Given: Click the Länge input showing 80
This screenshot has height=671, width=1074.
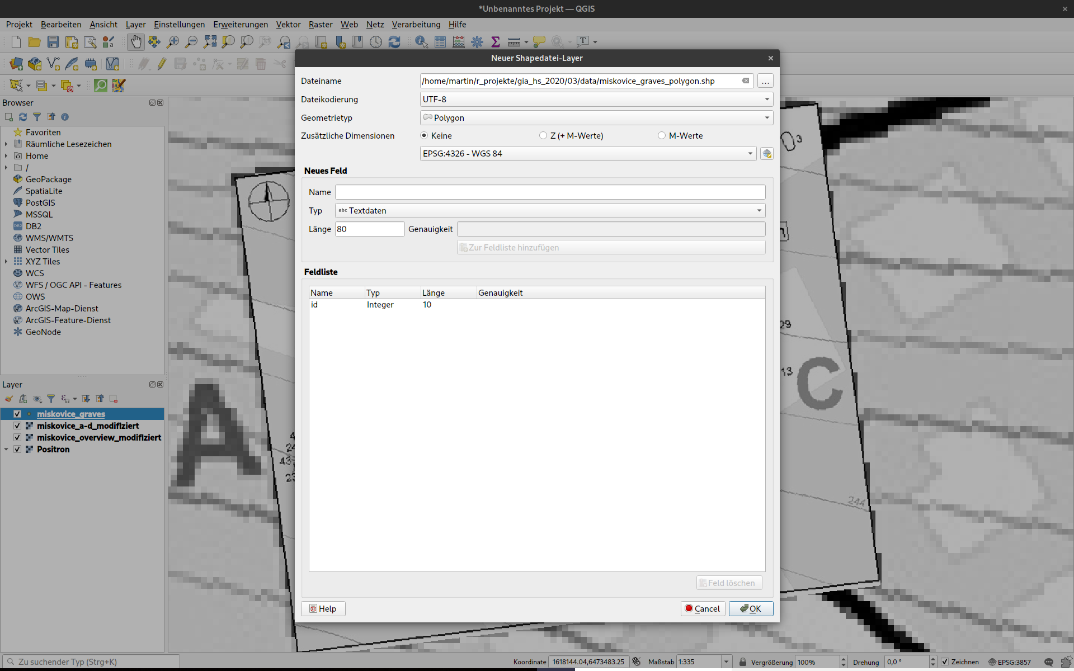Looking at the screenshot, I should pyautogui.click(x=370, y=229).
